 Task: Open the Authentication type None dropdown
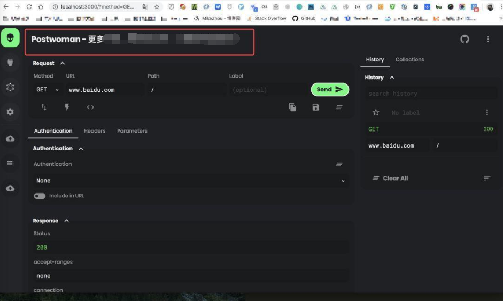click(x=191, y=180)
